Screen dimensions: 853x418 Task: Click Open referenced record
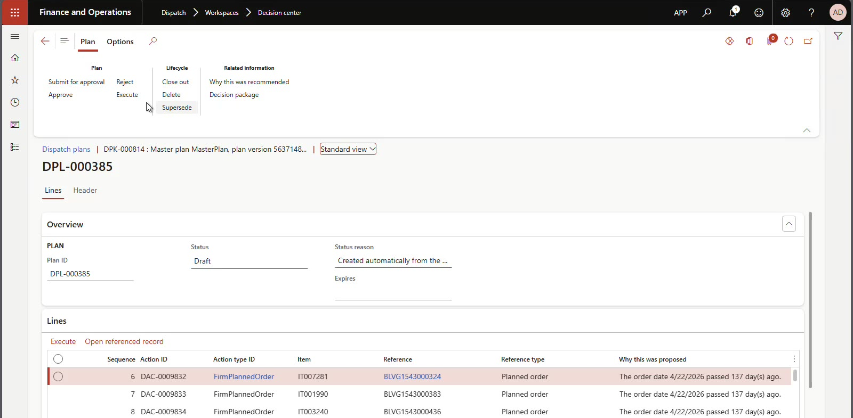click(124, 341)
